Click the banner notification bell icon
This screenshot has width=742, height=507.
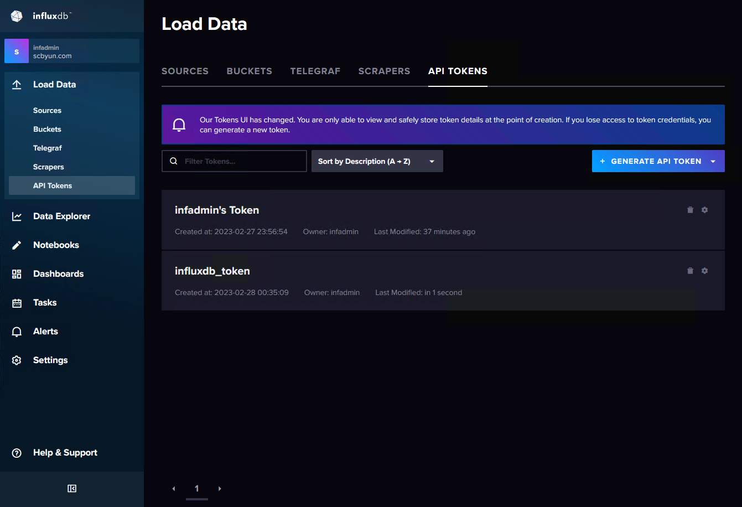(x=179, y=125)
